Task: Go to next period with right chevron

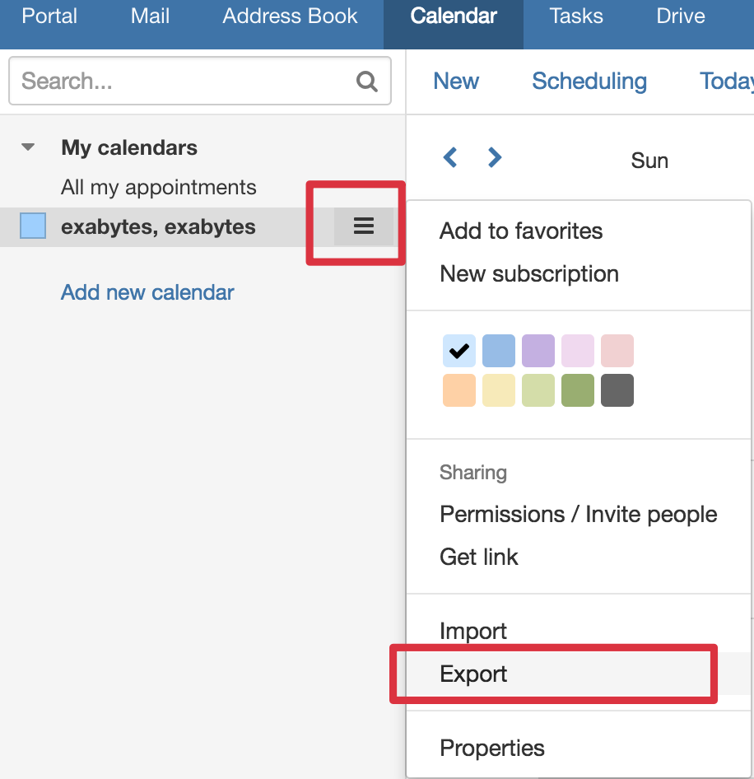Action: coord(494,158)
